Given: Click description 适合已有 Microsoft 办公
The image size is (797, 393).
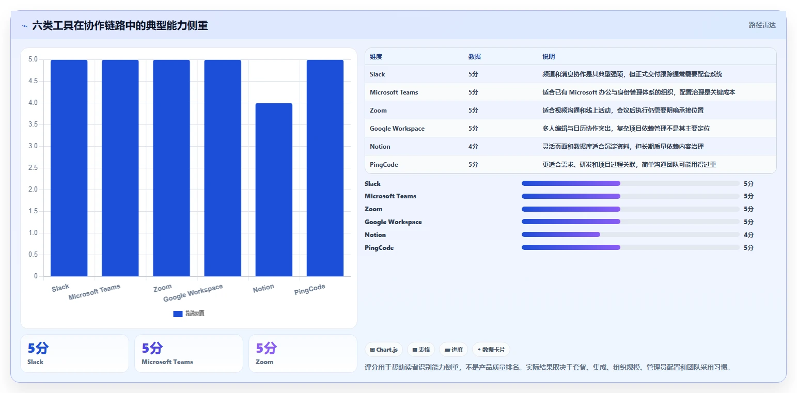Looking at the screenshot, I should pyautogui.click(x=638, y=92).
